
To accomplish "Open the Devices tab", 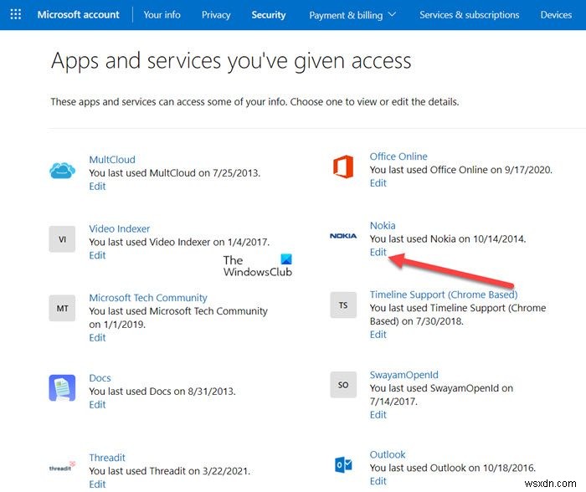I will pos(556,14).
